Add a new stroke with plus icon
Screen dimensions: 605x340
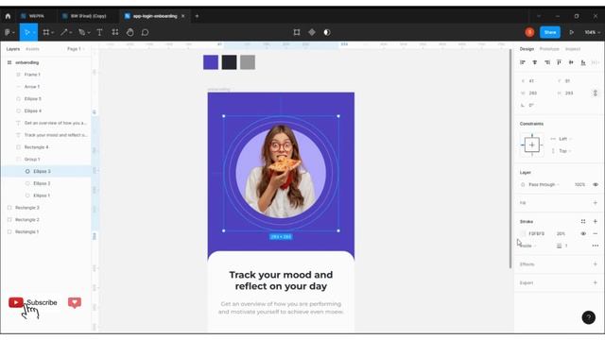(596, 221)
